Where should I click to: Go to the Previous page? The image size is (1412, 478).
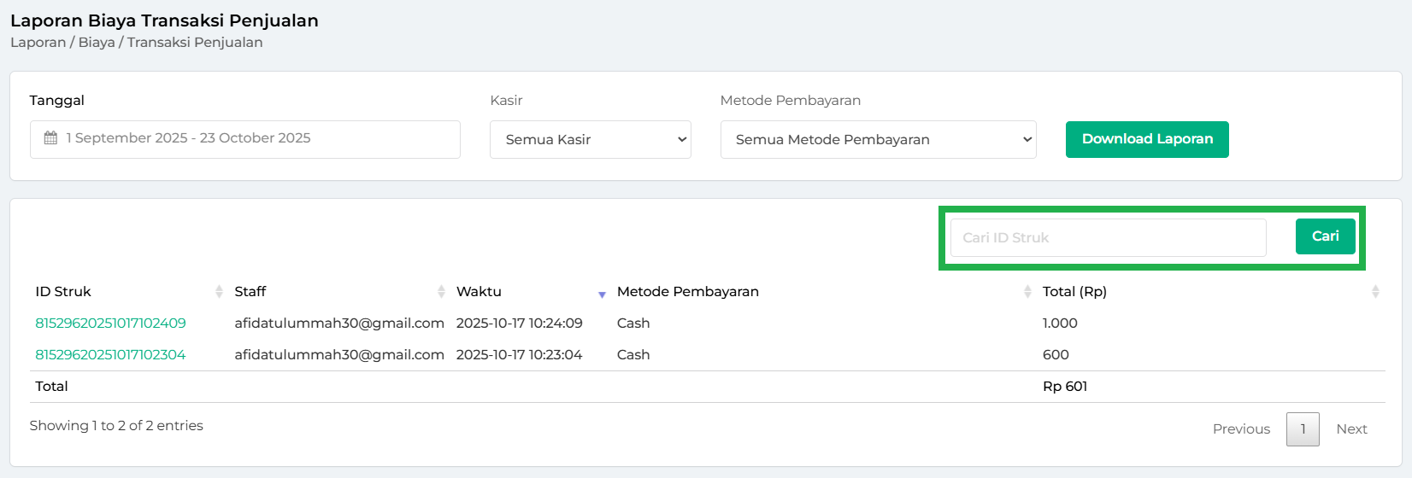1241,429
